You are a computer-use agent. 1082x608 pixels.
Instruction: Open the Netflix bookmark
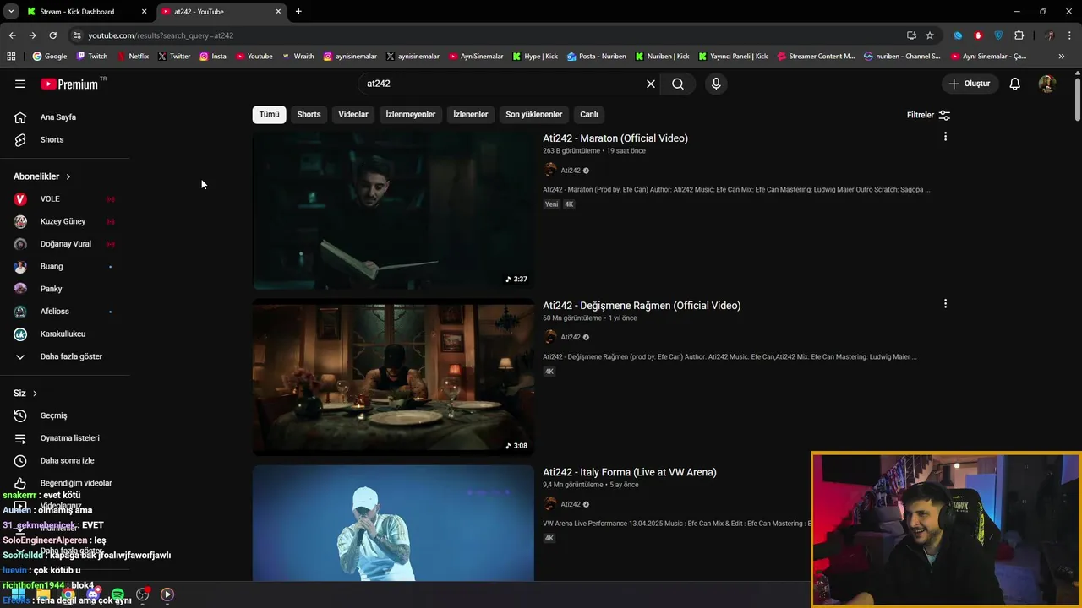(x=132, y=57)
